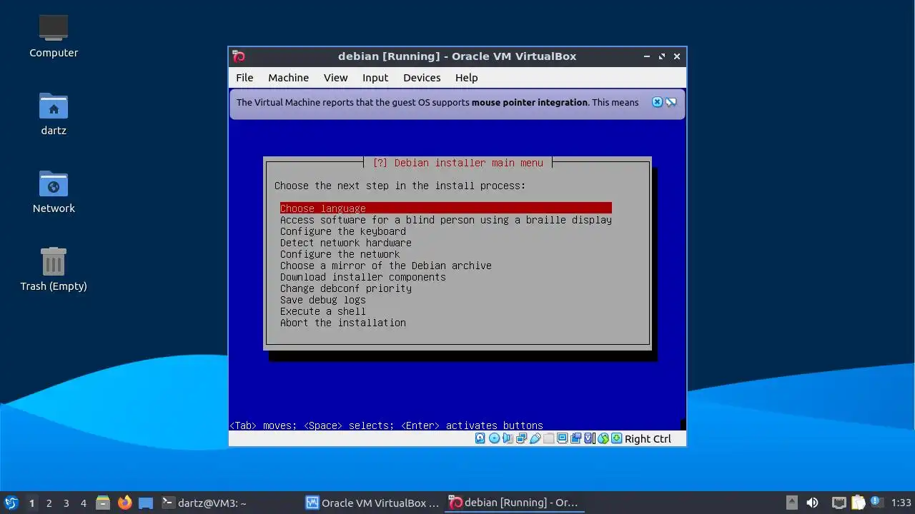Switch to workspace 3
The width and height of the screenshot is (915, 514).
[66, 503]
